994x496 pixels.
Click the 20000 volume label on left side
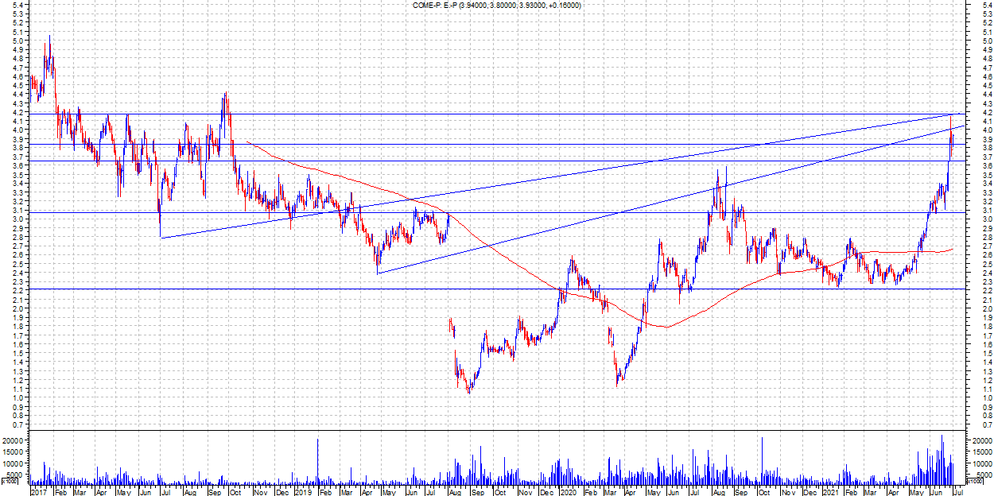click(14, 440)
